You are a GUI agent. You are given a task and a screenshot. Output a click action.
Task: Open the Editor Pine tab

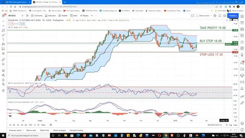44,130
